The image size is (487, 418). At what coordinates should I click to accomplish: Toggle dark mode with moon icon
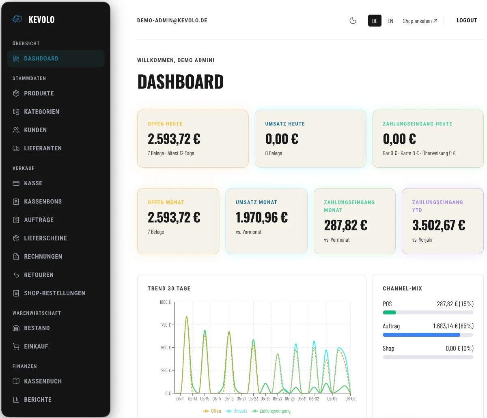tap(353, 21)
